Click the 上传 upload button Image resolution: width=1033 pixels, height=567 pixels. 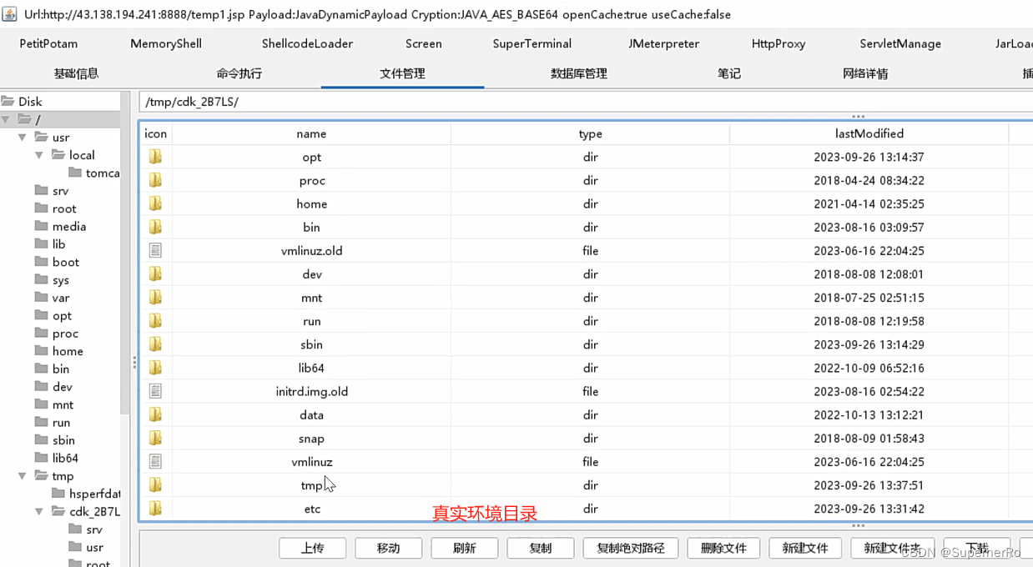(x=313, y=548)
